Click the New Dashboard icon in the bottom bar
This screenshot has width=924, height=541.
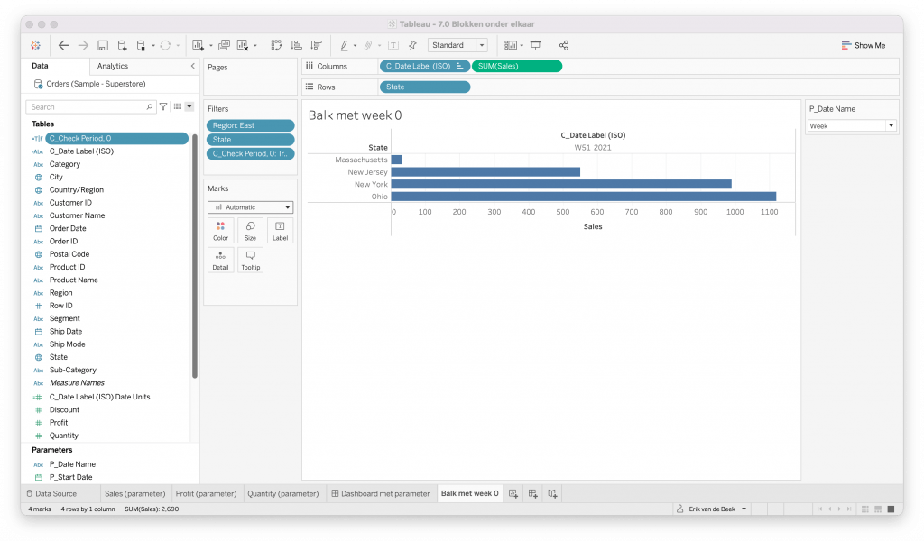tap(533, 493)
